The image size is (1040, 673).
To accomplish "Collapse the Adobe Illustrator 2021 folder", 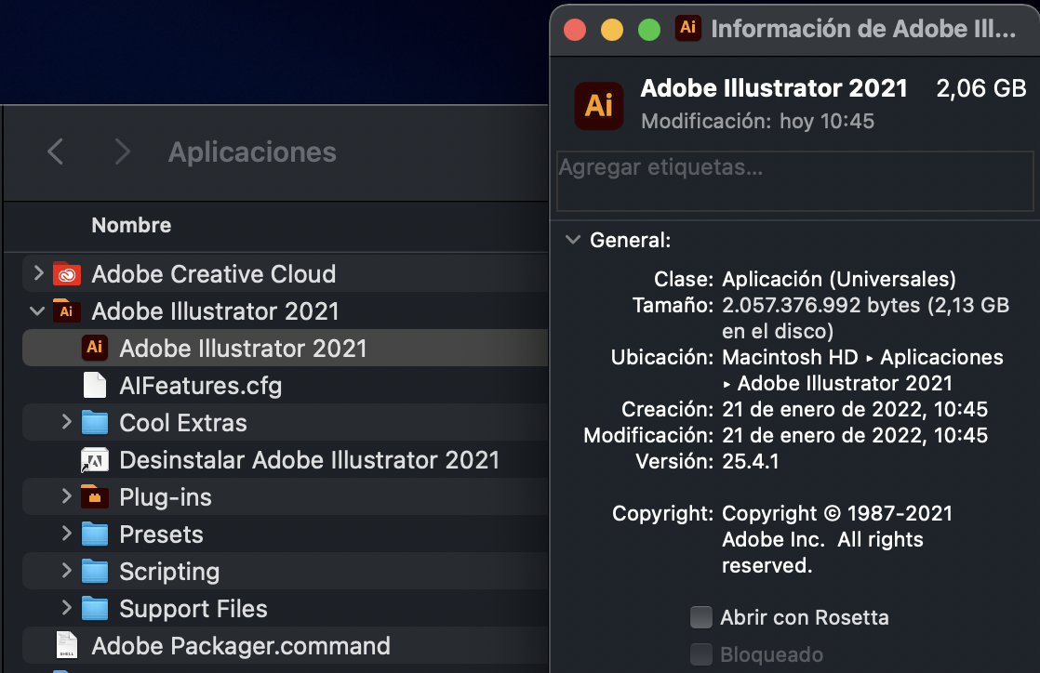I will (37, 310).
